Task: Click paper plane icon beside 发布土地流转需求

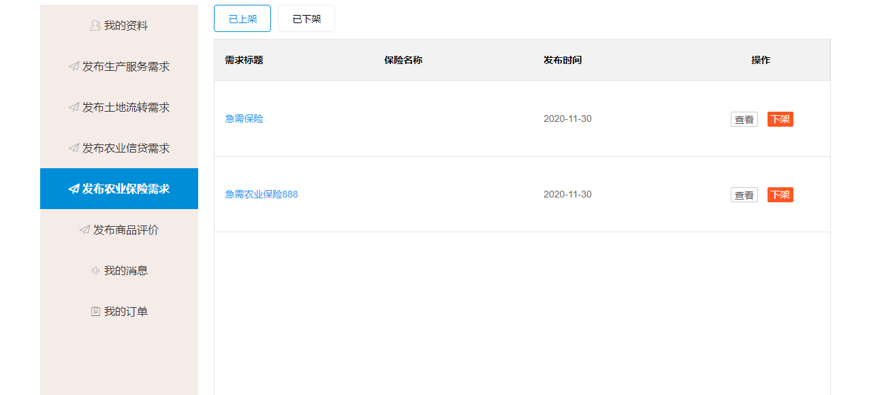Action: point(74,108)
